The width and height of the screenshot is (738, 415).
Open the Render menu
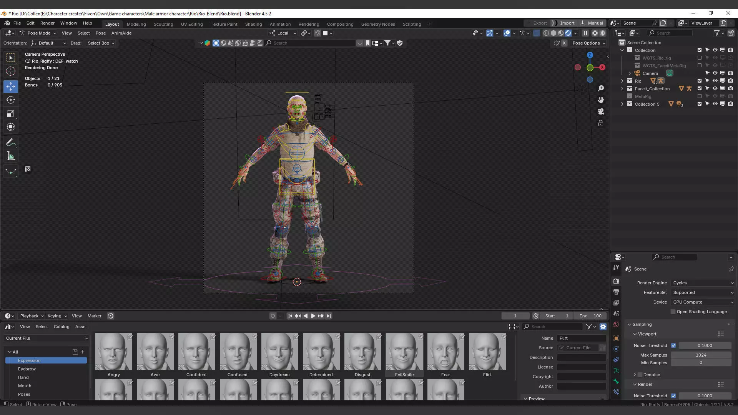click(47, 23)
